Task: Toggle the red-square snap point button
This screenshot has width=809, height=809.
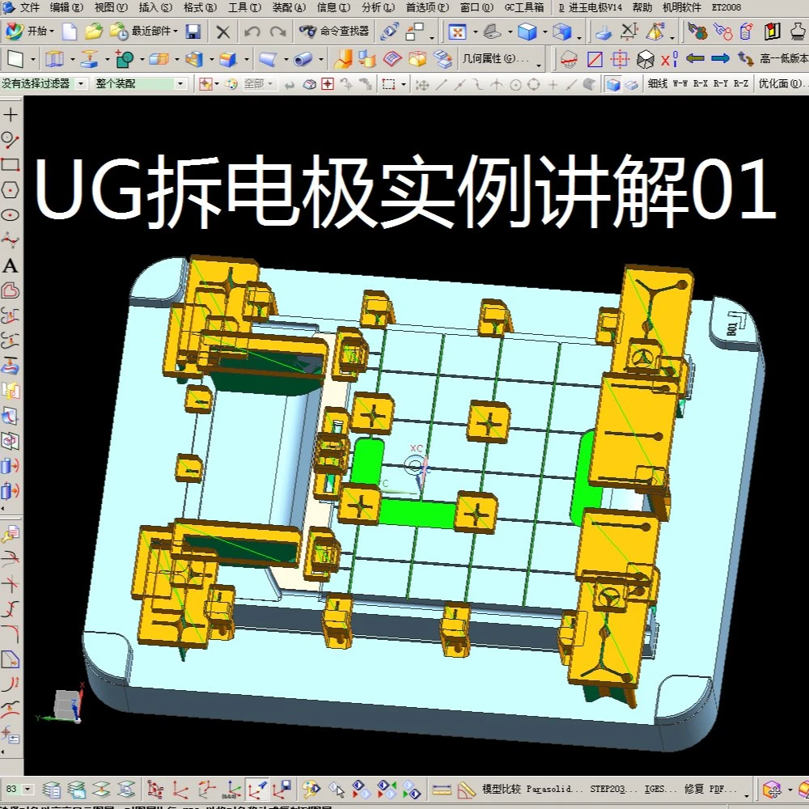Action: pyautogui.click(x=328, y=84)
